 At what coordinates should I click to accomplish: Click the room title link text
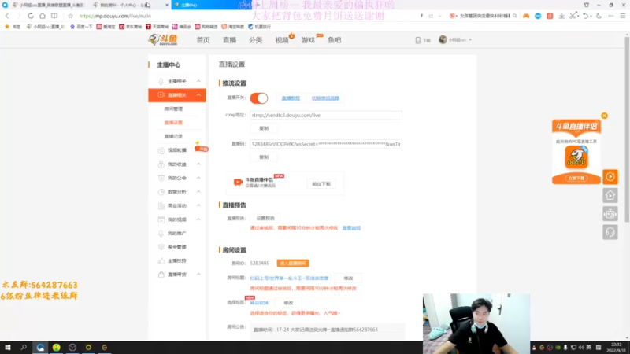coord(289,278)
